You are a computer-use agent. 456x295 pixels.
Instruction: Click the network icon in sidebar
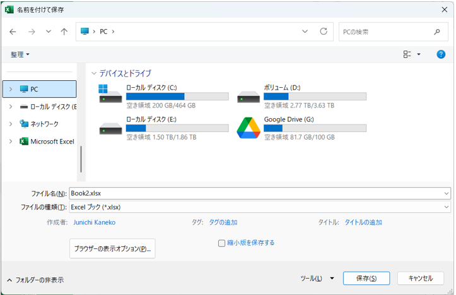24,124
